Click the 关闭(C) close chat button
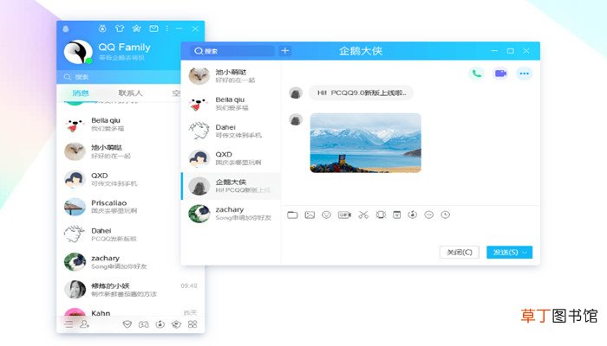This screenshot has height=346, width=607. [459, 253]
